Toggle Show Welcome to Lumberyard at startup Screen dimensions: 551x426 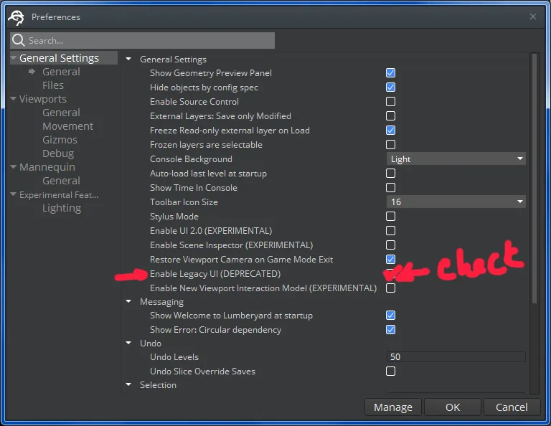(390, 316)
